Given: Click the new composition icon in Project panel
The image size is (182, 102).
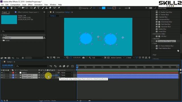Looking at the screenshot, I should pos(9,58).
